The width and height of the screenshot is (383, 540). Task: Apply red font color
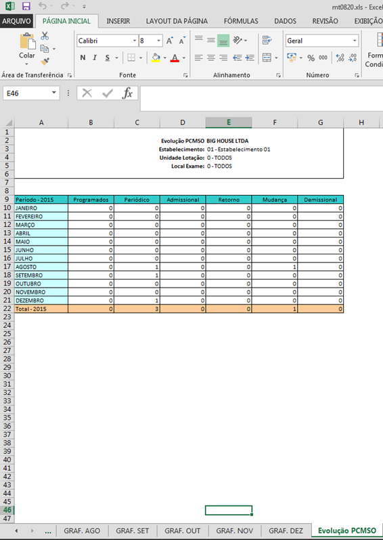click(x=175, y=58)
